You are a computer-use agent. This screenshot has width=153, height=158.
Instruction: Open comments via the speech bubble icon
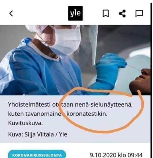click(139, 13)
